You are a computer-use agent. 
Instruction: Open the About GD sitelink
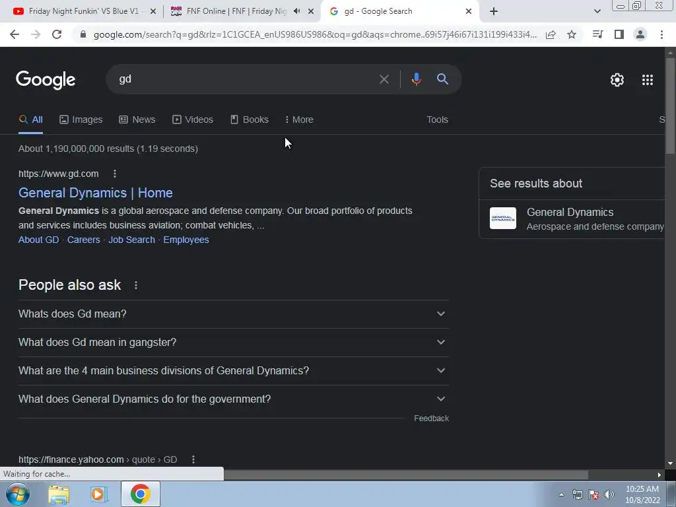[x=38, y=240]
